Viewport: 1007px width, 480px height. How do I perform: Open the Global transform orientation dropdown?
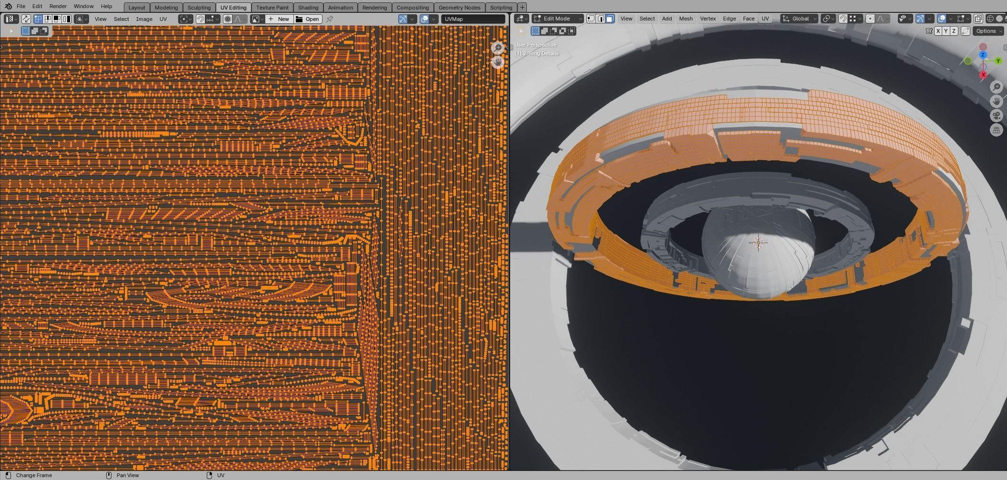[x=798, y=19]
